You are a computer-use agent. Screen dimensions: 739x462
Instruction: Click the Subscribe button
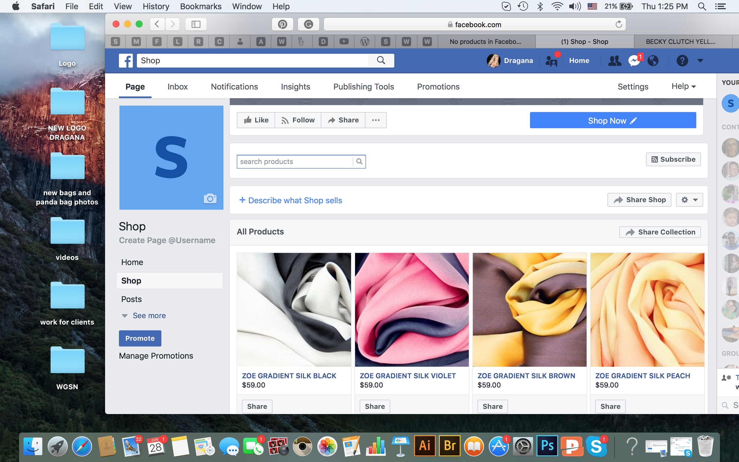(673, 159)
